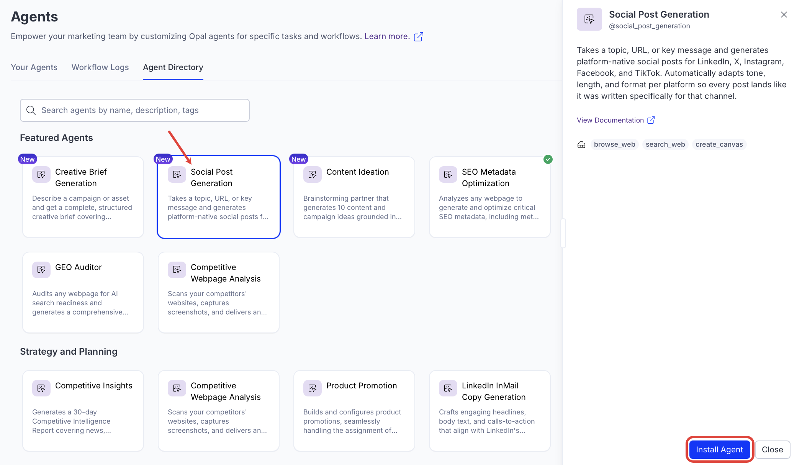The image size is (802, 465).
Task: Click the search magnifier icon
Action: click(31, 110)
